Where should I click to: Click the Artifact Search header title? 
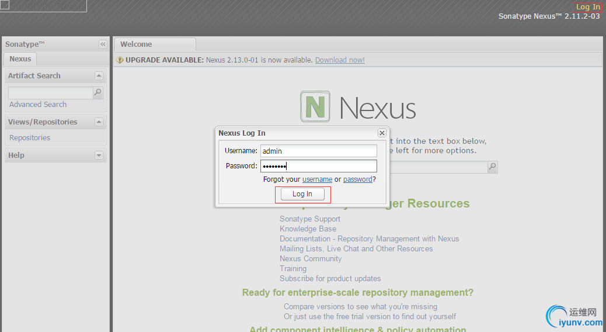(x=34, y=76)
